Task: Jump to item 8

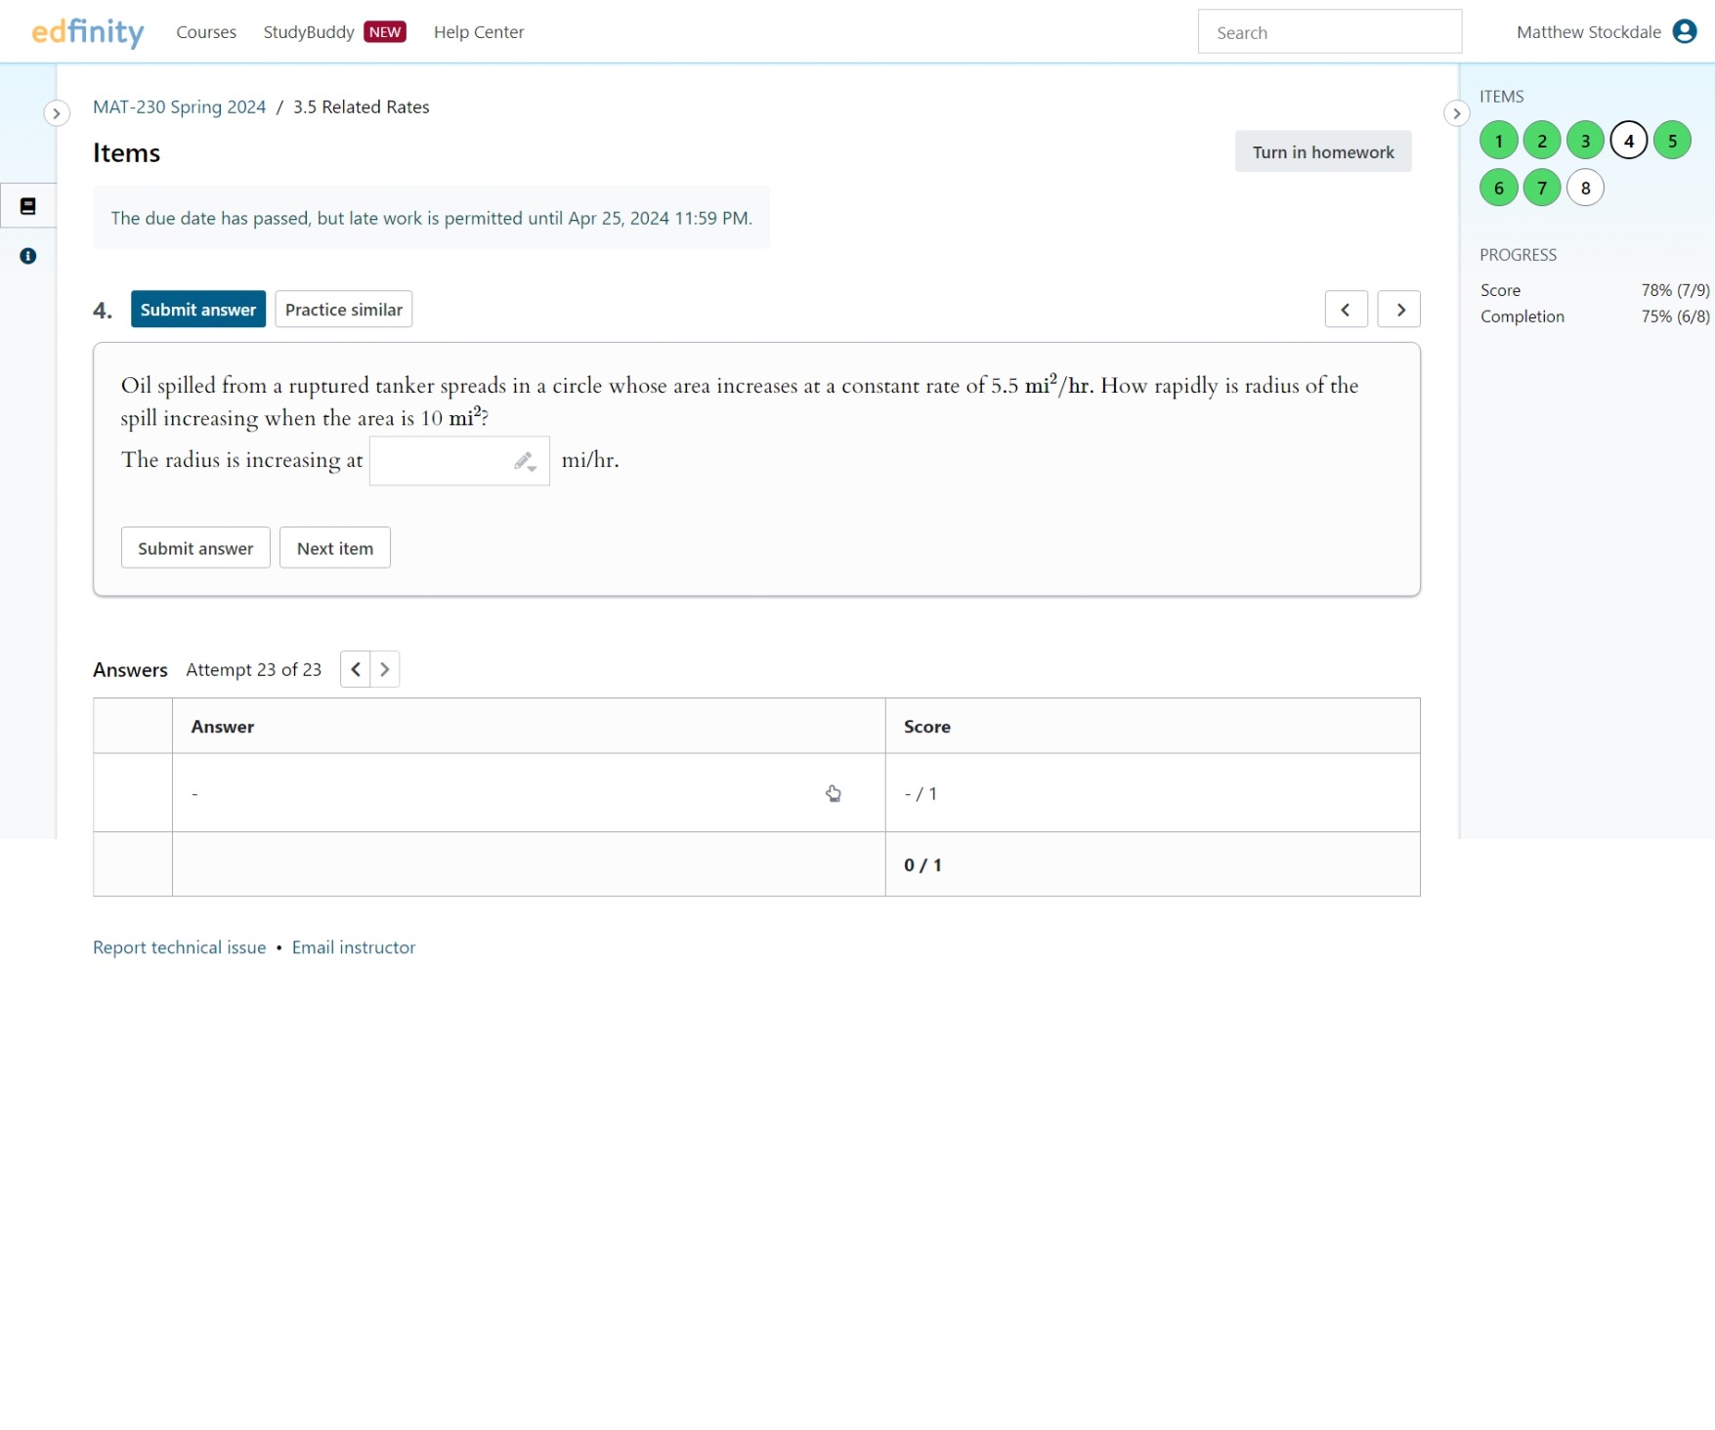Action: click(1586, 189)
